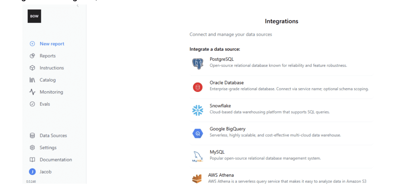Click the BOW logo

coord(34,16)
